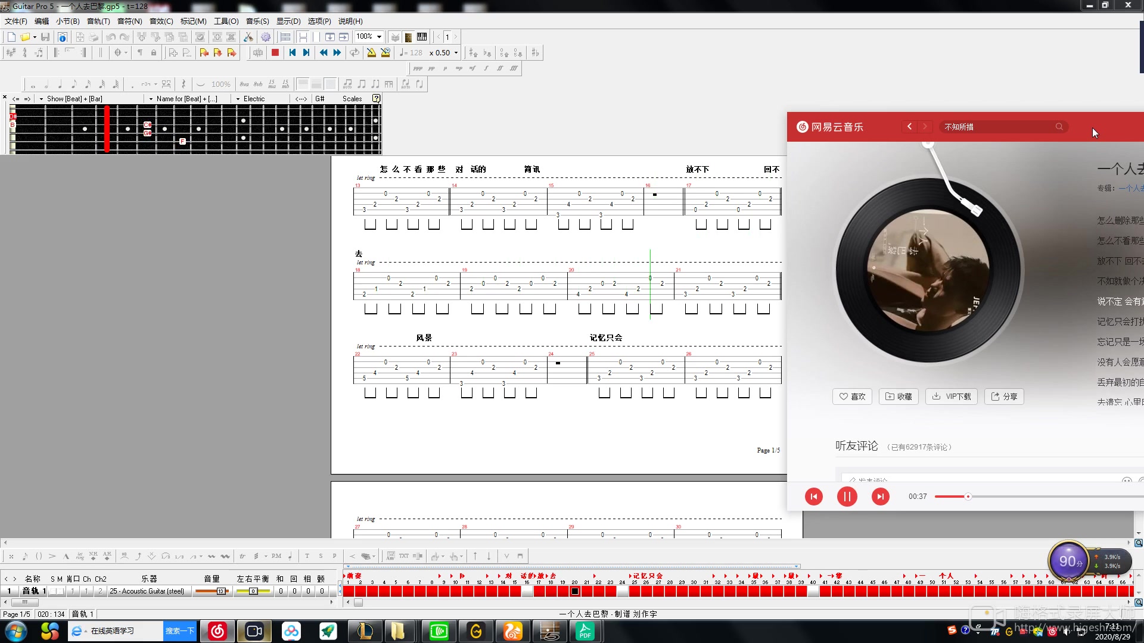The height and width of the screenshot is (643, 1144).
Task: Click 收藏 collect button in NetEase player
Action: [x=899, y=397]
